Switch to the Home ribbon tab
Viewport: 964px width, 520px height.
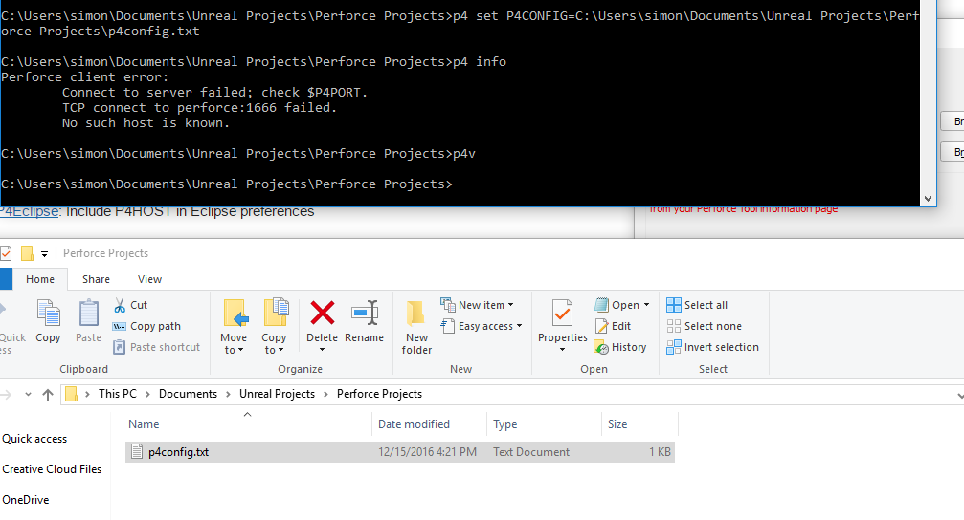(x=40, y=279)
